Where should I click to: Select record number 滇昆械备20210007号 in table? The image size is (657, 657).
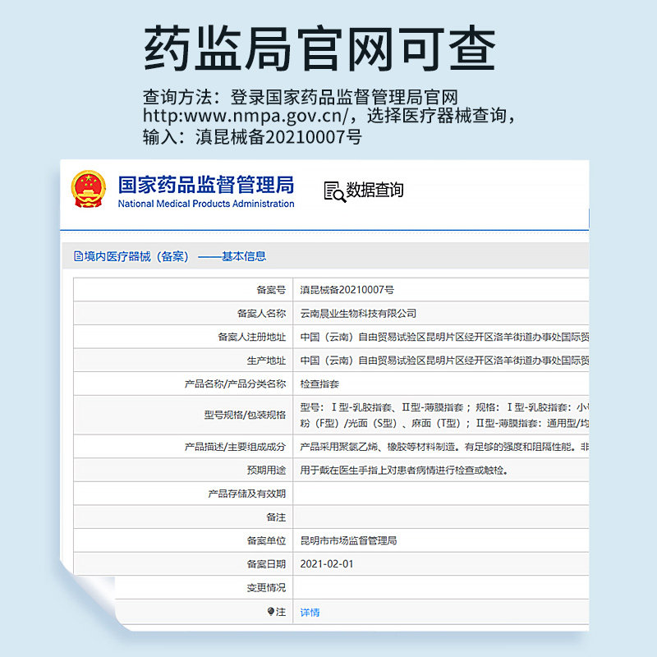tap(347, 290)
